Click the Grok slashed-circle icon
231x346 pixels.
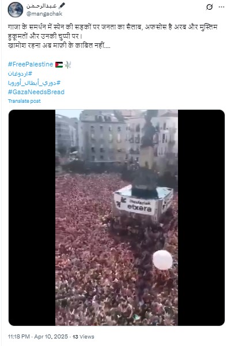click(x=210, y=7)
